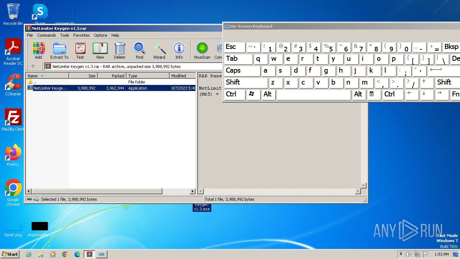Click the space bar key
The height and width of the screenshot is (259, 460).
pyautogui.click(x=314, y=95)
